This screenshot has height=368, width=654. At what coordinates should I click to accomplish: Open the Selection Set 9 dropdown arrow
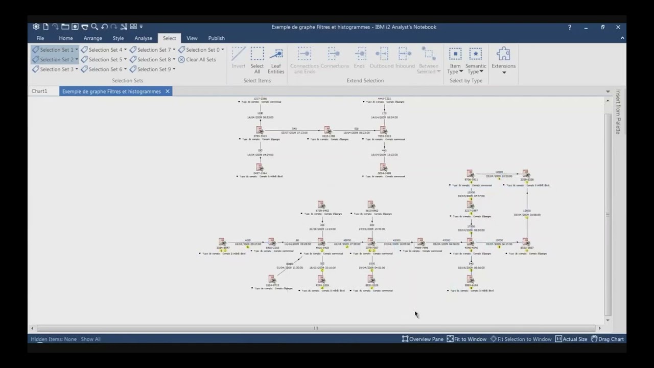[174, 69]
